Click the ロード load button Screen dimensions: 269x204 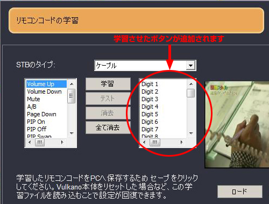tap(239, 192)
